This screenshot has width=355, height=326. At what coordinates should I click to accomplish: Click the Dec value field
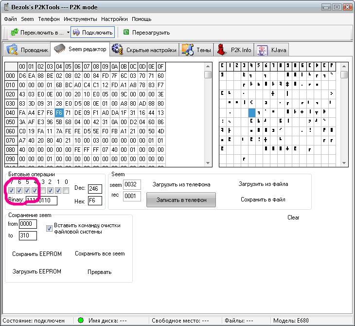pos(95,188)
